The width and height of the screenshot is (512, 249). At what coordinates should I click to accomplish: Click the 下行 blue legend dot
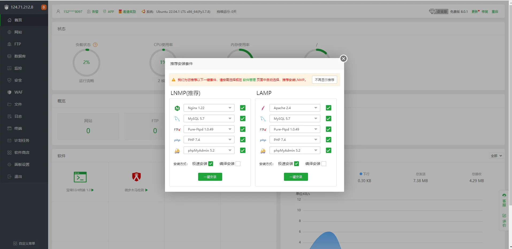click(x=361, y=174)
